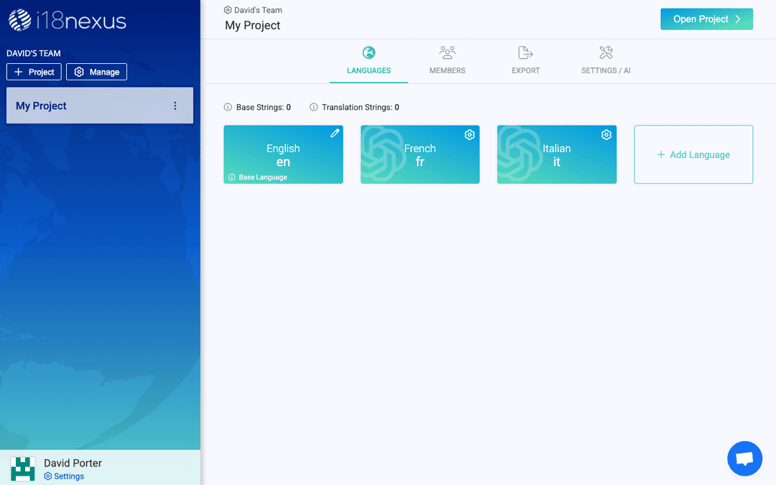Image resolution: width=776 pixels, height=485 pixels.
Task: Switch to the Members tab
Action: pos(447,60)
